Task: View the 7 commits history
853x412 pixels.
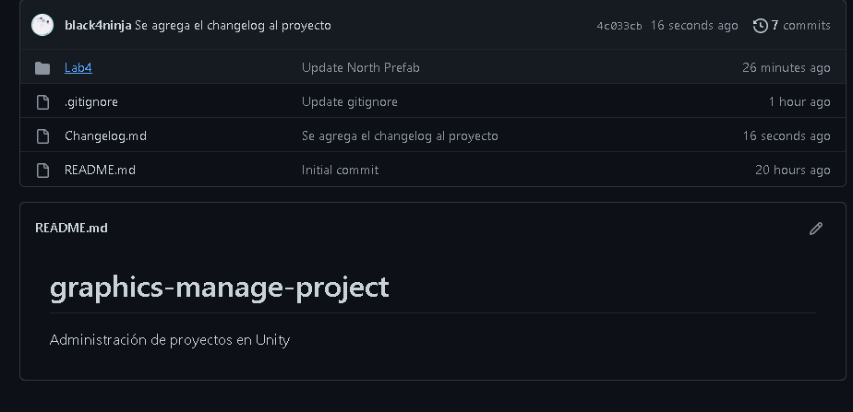Action: click(800, 26)
